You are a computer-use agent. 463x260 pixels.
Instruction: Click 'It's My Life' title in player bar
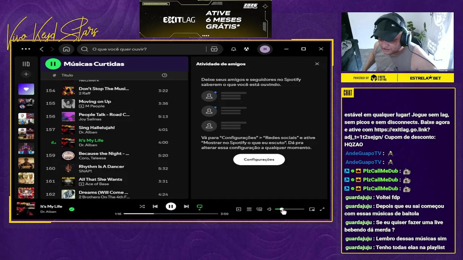click(x=51, y=207)
